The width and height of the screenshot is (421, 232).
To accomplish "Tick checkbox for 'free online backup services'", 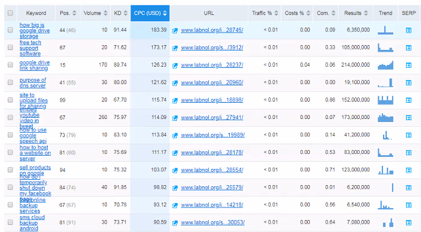I will click(10, 205).
